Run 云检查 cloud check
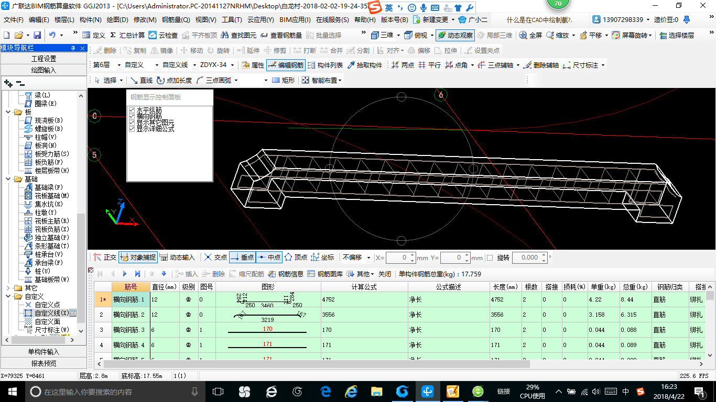This screenshot has height=402, width=716. pos(163,35)
